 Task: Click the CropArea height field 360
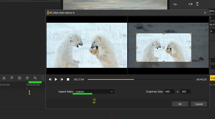click(x=186, y=92)
